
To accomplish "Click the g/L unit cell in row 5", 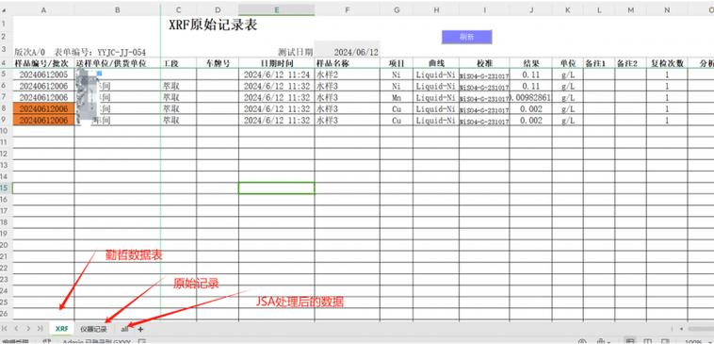I will click(567, 74).
